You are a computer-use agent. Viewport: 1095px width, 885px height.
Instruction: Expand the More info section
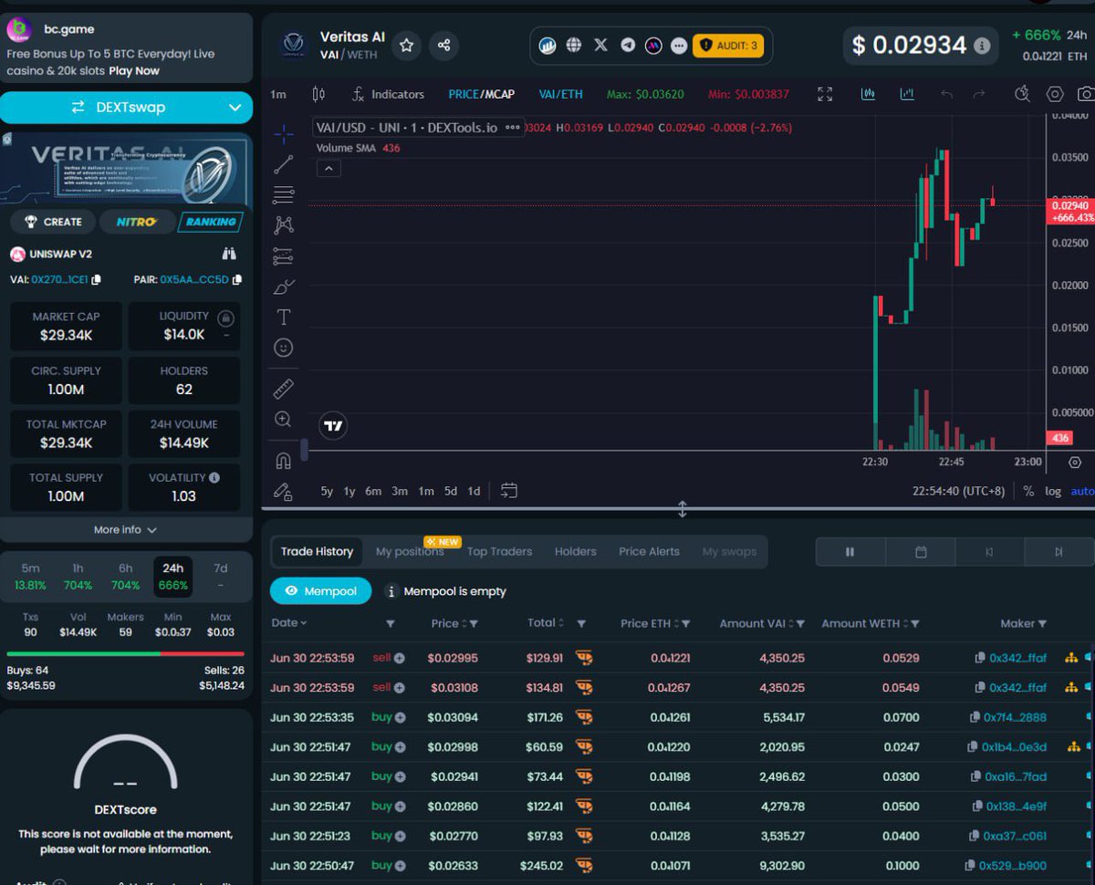tap(125, 529)
